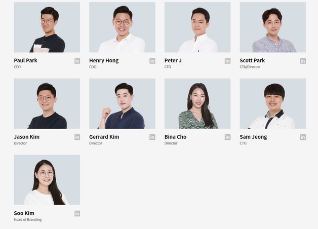
Task: Select Paul Park's CEO portrait photo
Action: (47, 27)
